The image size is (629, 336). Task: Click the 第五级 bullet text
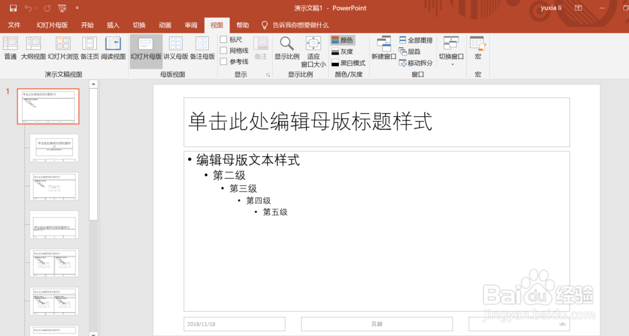[x=276, y=212]
